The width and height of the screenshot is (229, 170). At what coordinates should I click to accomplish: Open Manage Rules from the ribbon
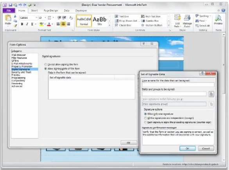click(187, 21)
